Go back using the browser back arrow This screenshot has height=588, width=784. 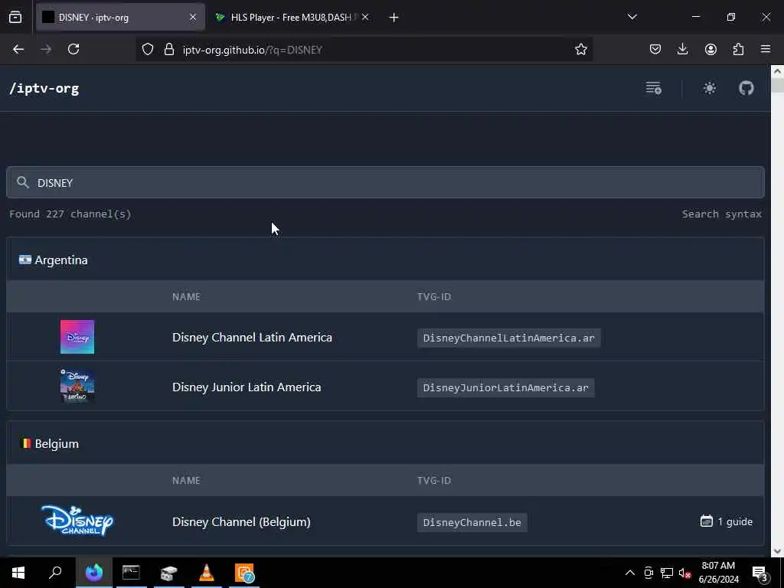[x=18, y=49]
